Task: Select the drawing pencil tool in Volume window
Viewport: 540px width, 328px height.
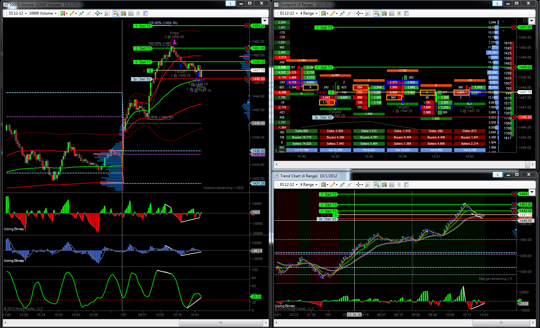Action: (73, 13)
